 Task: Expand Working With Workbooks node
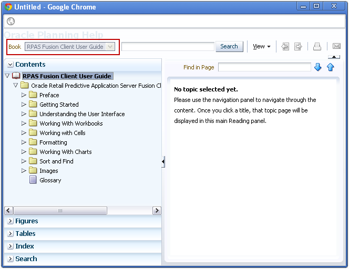[24, 123]
